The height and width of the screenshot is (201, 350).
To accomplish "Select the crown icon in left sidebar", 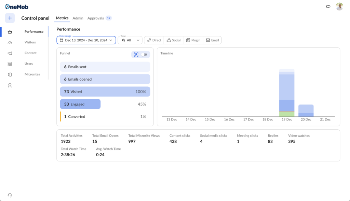I will tap(10, 32).
